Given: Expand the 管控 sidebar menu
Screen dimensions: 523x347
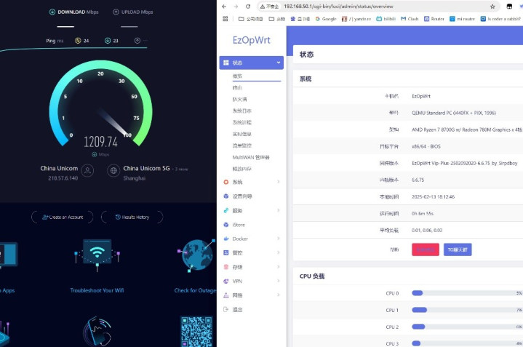Looking at the screenshot, I should tap(278, 253).
